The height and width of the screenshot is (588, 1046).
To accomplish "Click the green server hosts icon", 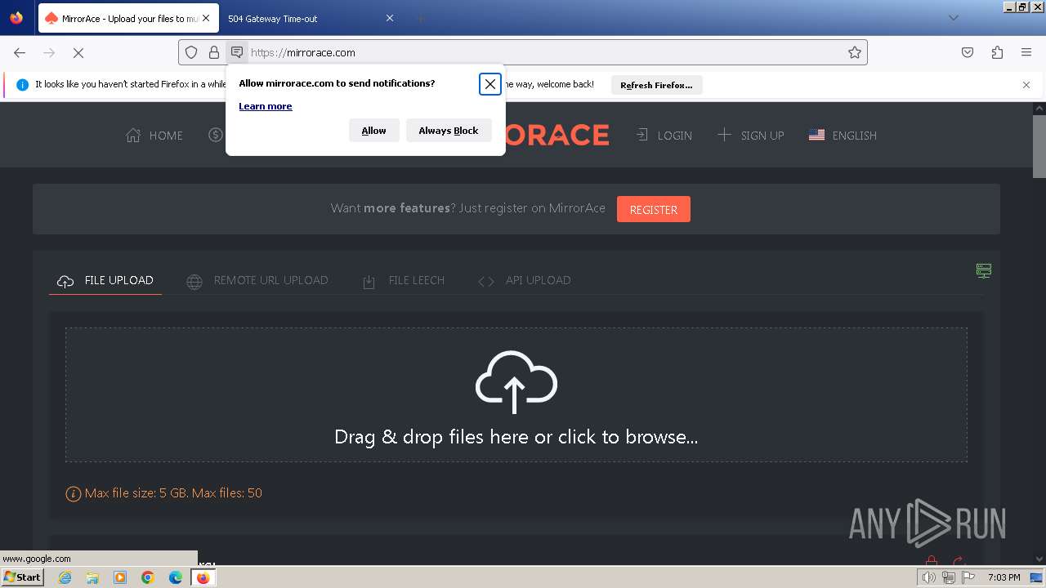I will pos(984,271).
